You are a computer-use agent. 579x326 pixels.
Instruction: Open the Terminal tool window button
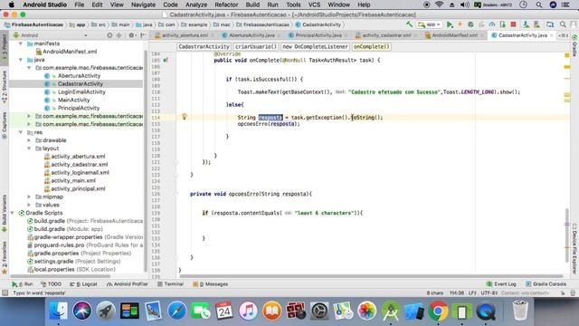170,283
